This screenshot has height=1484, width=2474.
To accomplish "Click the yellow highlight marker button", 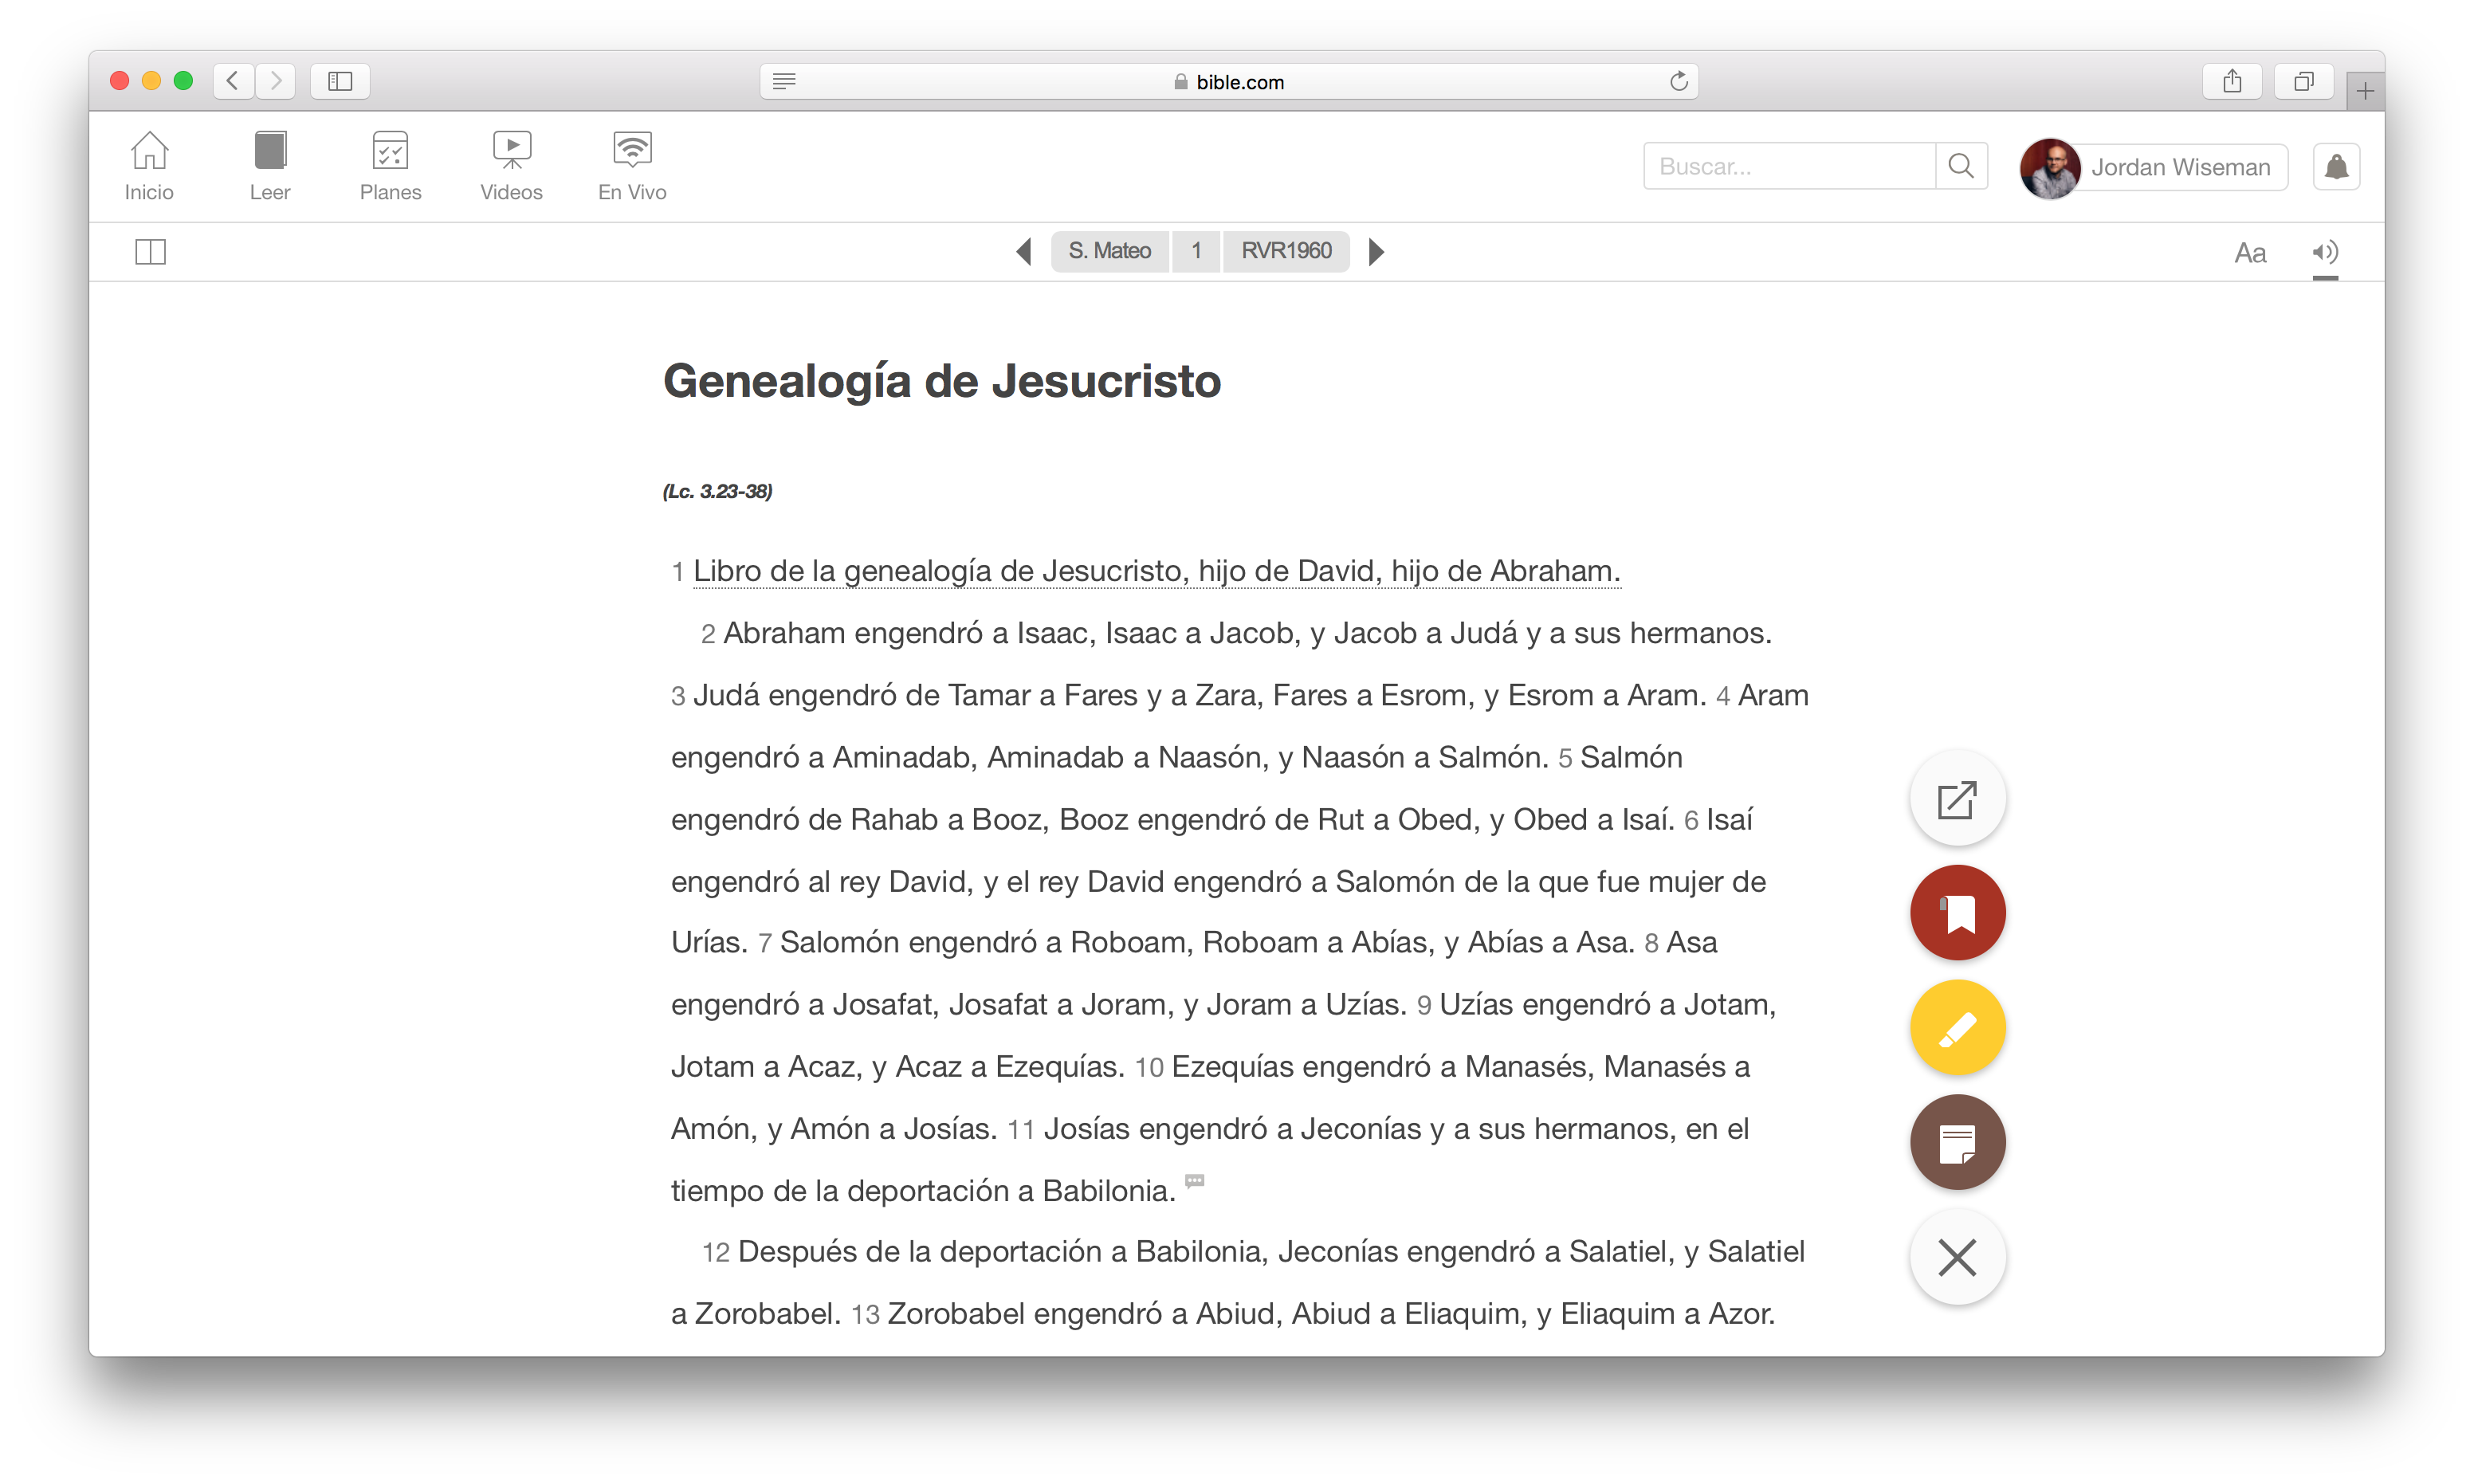I will click(x=1957, y=1028).
